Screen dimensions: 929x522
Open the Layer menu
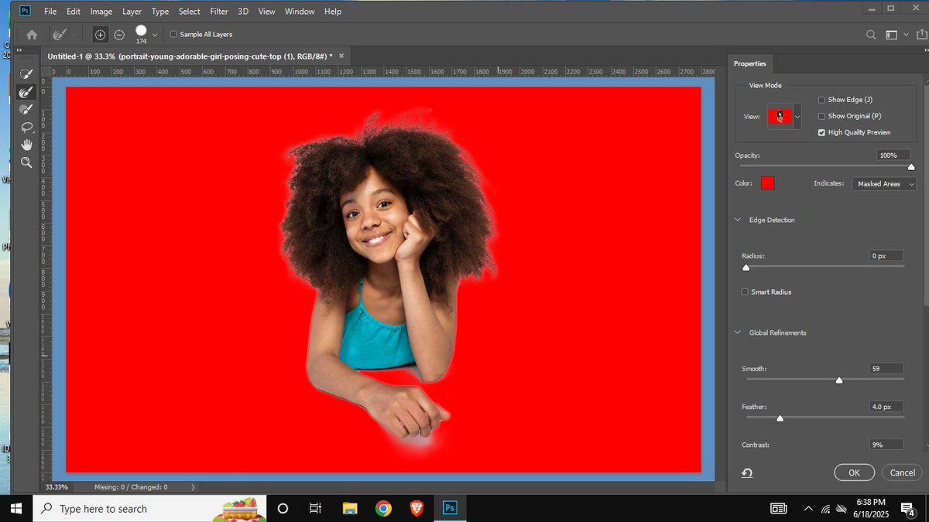(x=132, y=12)
